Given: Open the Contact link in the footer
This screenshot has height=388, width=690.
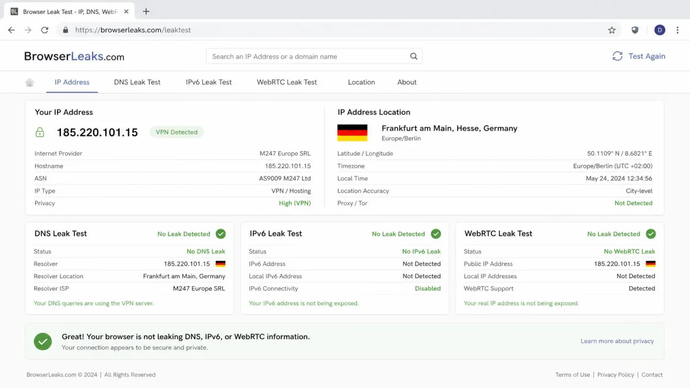Looking at the screenshot, I should pyautogui.click(x=652, y=375).
